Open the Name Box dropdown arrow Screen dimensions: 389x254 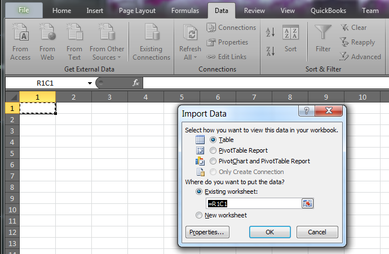tap(90, 83)
